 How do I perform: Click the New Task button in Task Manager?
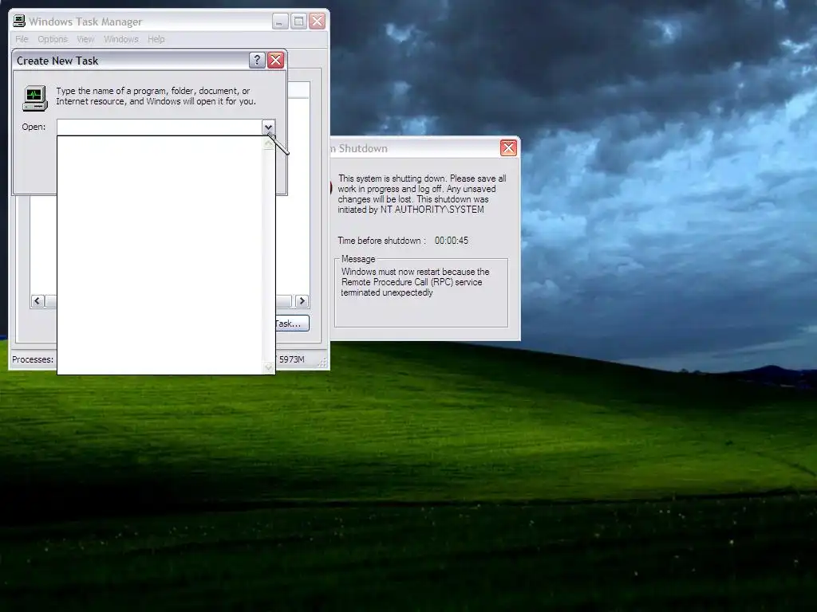(x=292, y=324)
